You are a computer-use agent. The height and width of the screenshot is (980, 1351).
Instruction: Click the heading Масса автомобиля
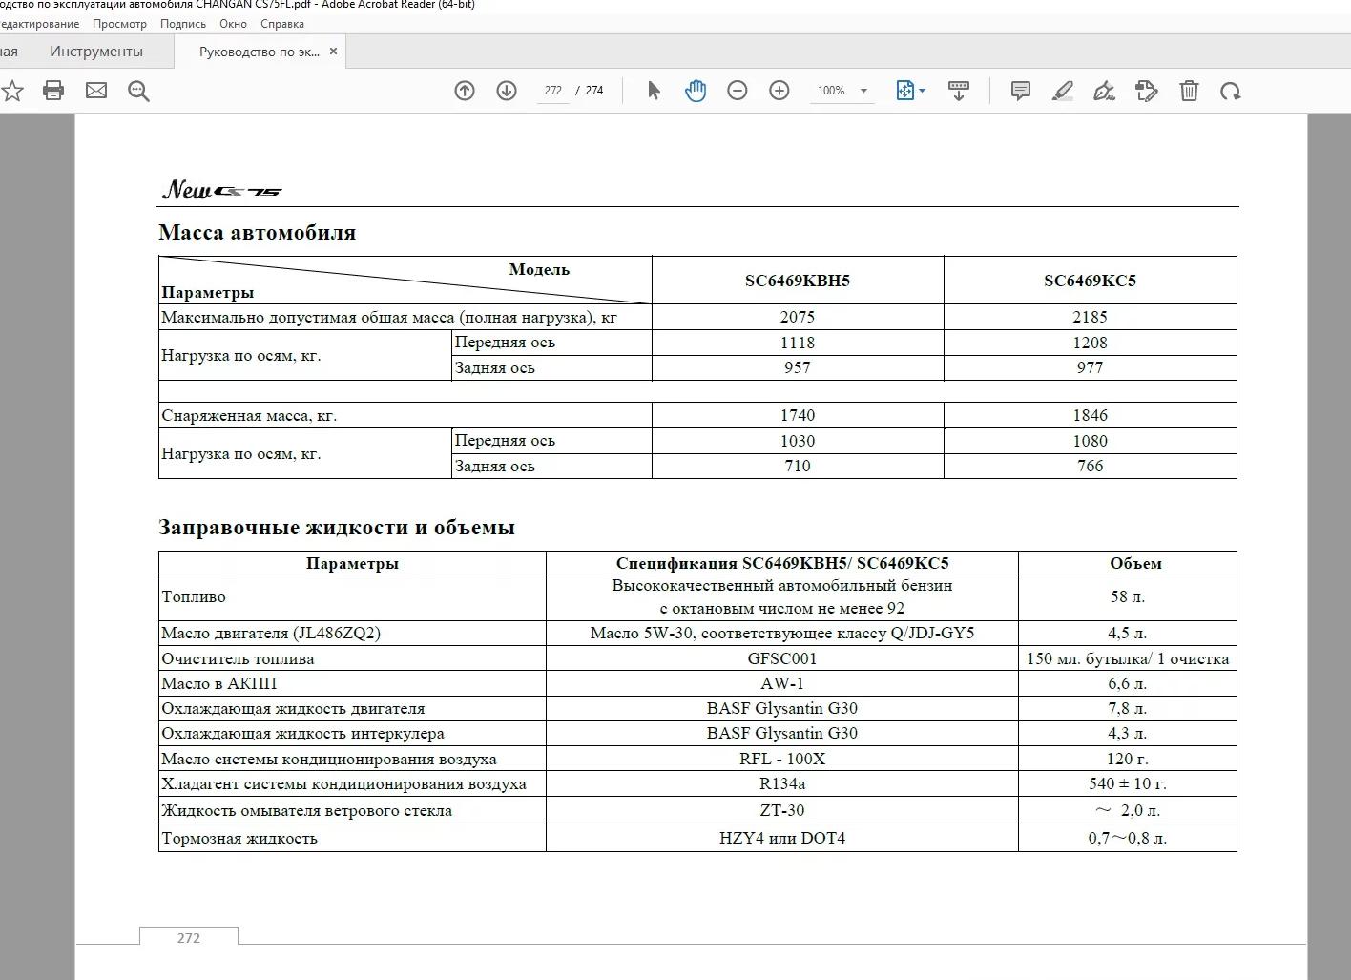point(258,232)
